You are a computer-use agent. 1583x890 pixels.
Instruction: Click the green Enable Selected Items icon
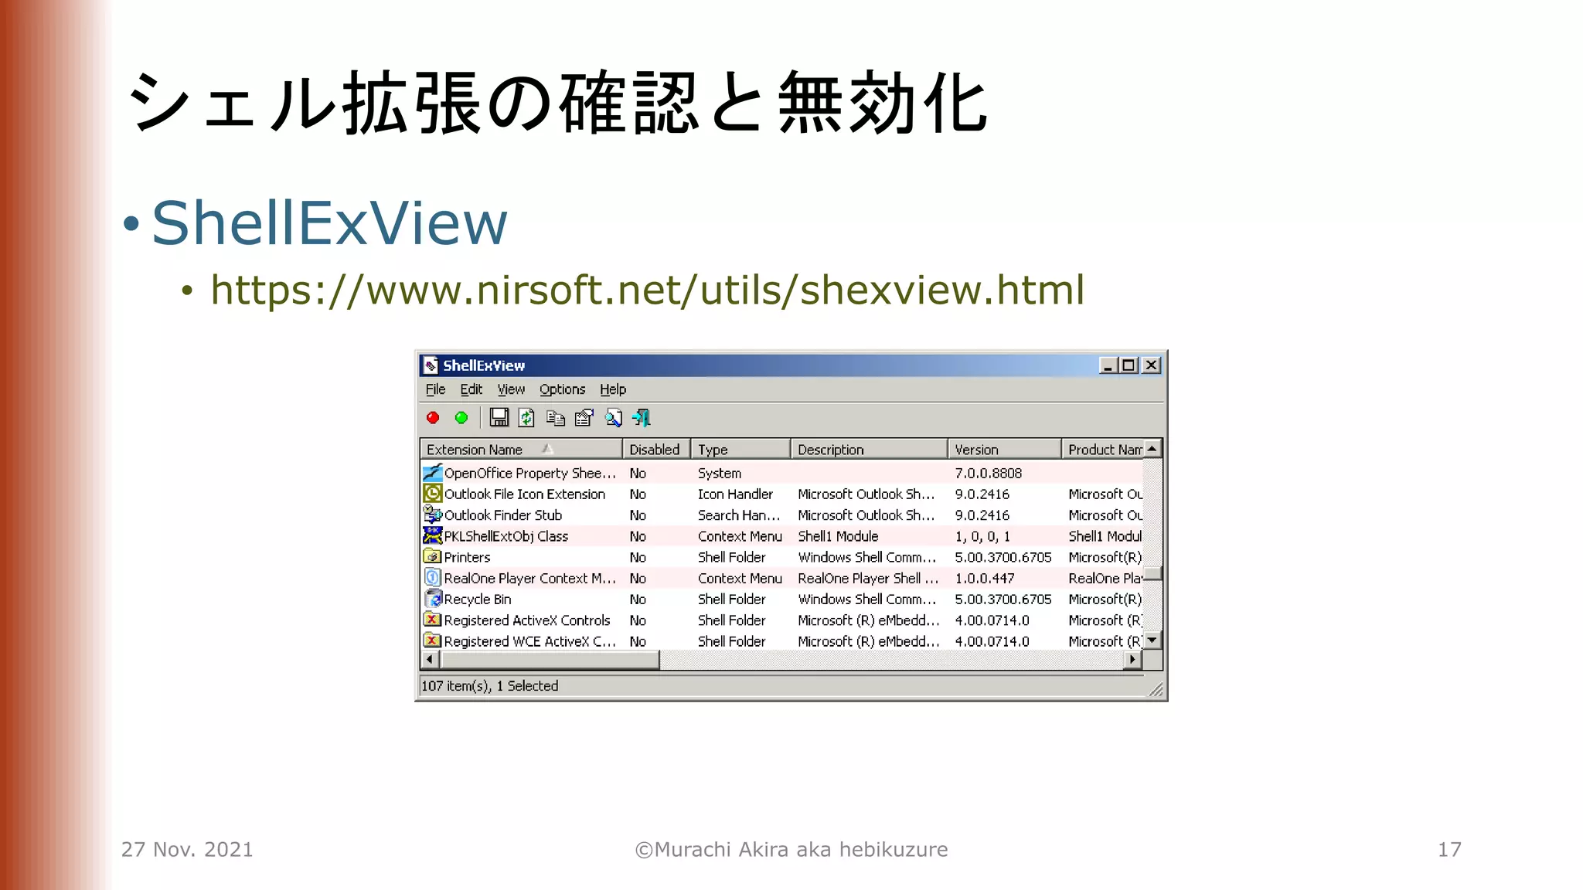coord(461,418)
